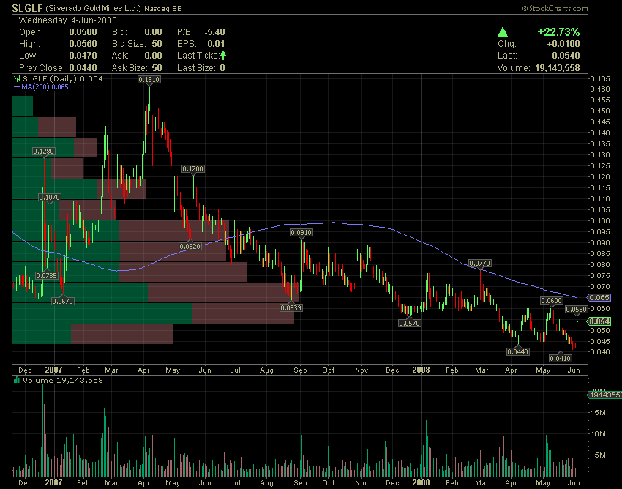The height and width of the screenshot is (489, 622).
Task: Click the 0.0670 low label on chart
Action: point(63,302)
